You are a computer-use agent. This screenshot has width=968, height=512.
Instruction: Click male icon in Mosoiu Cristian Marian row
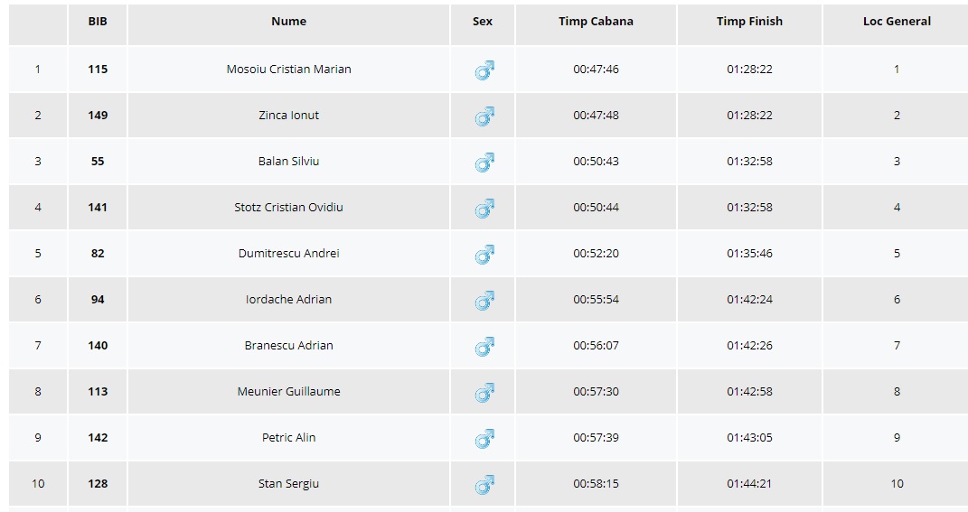[x=484, y=70]
